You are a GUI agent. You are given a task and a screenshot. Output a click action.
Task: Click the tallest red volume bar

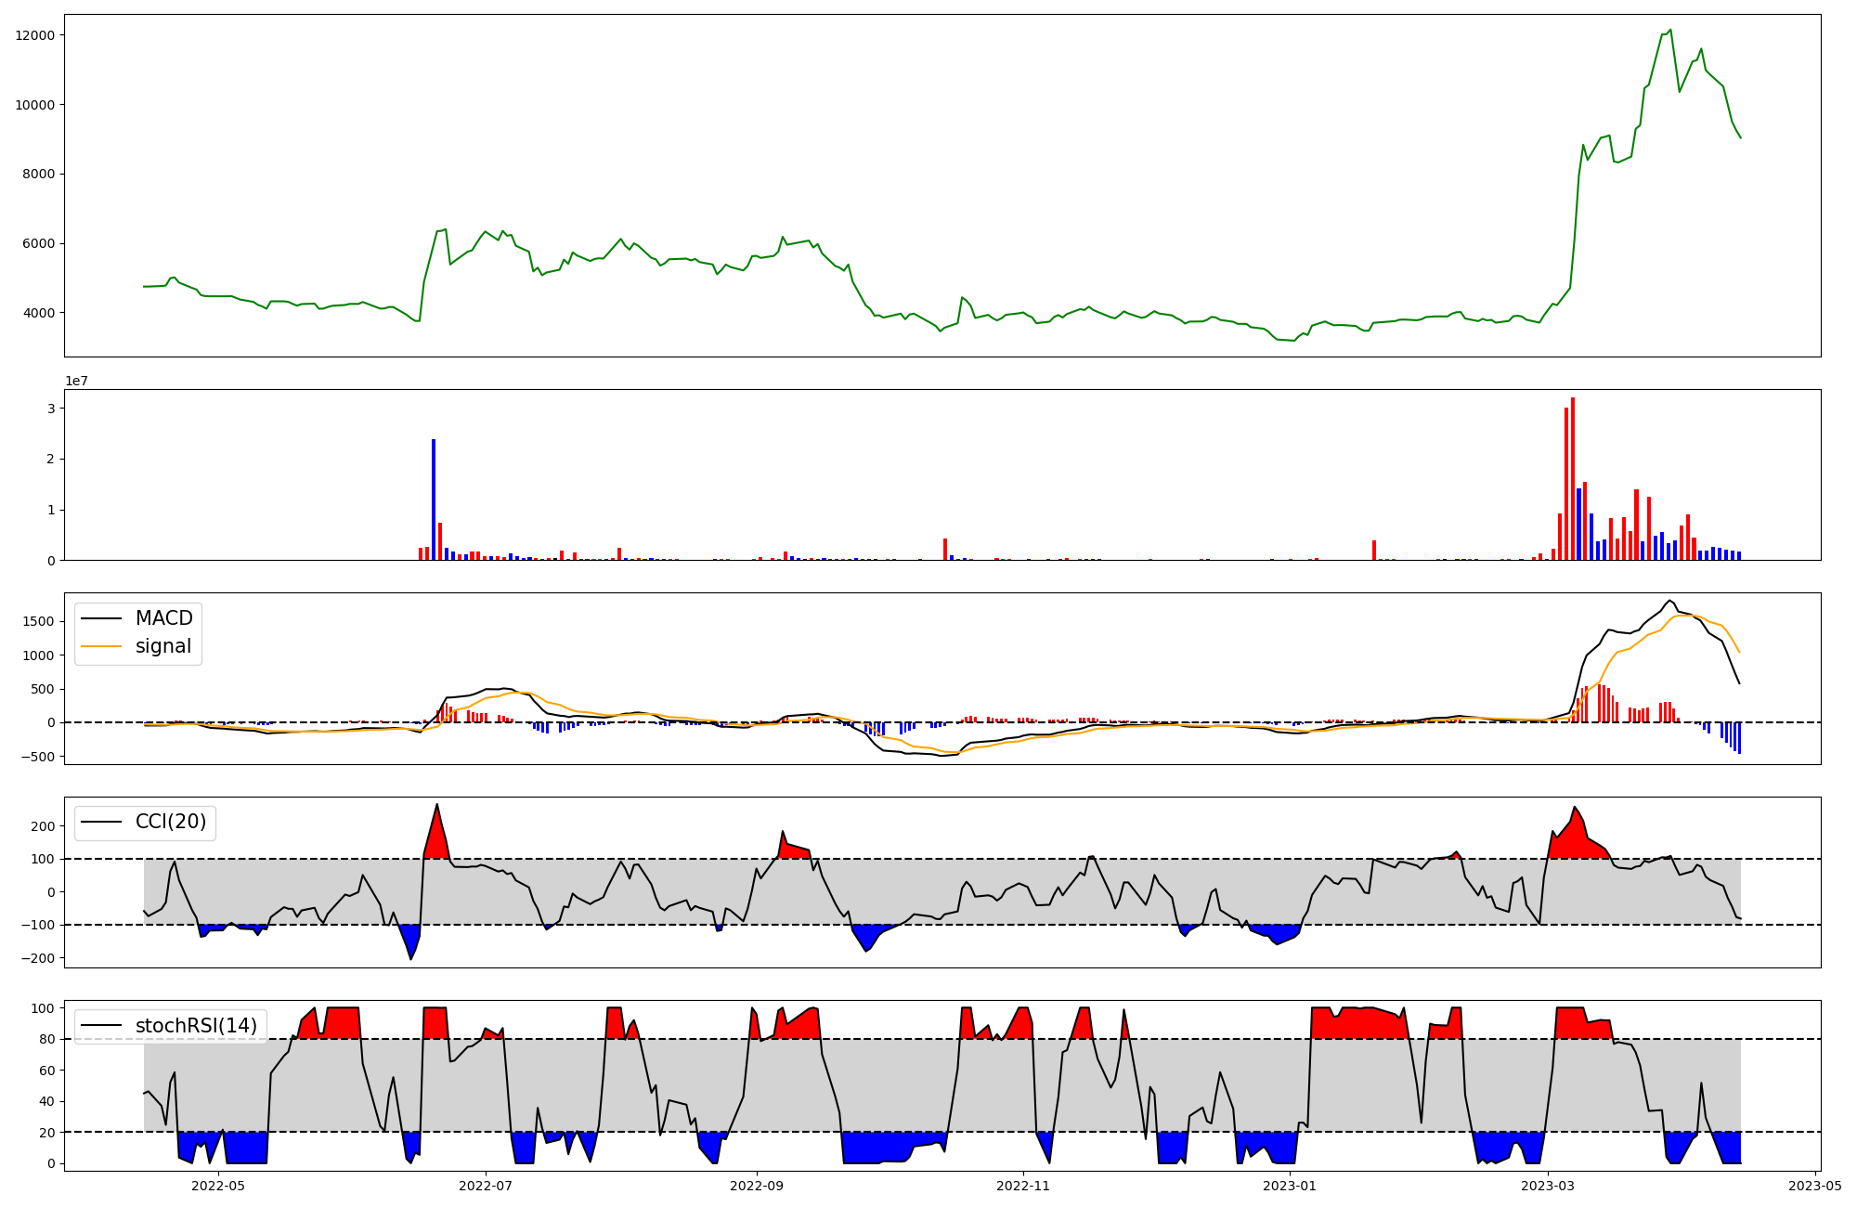pyautogui.click(x=1572, y=478)
